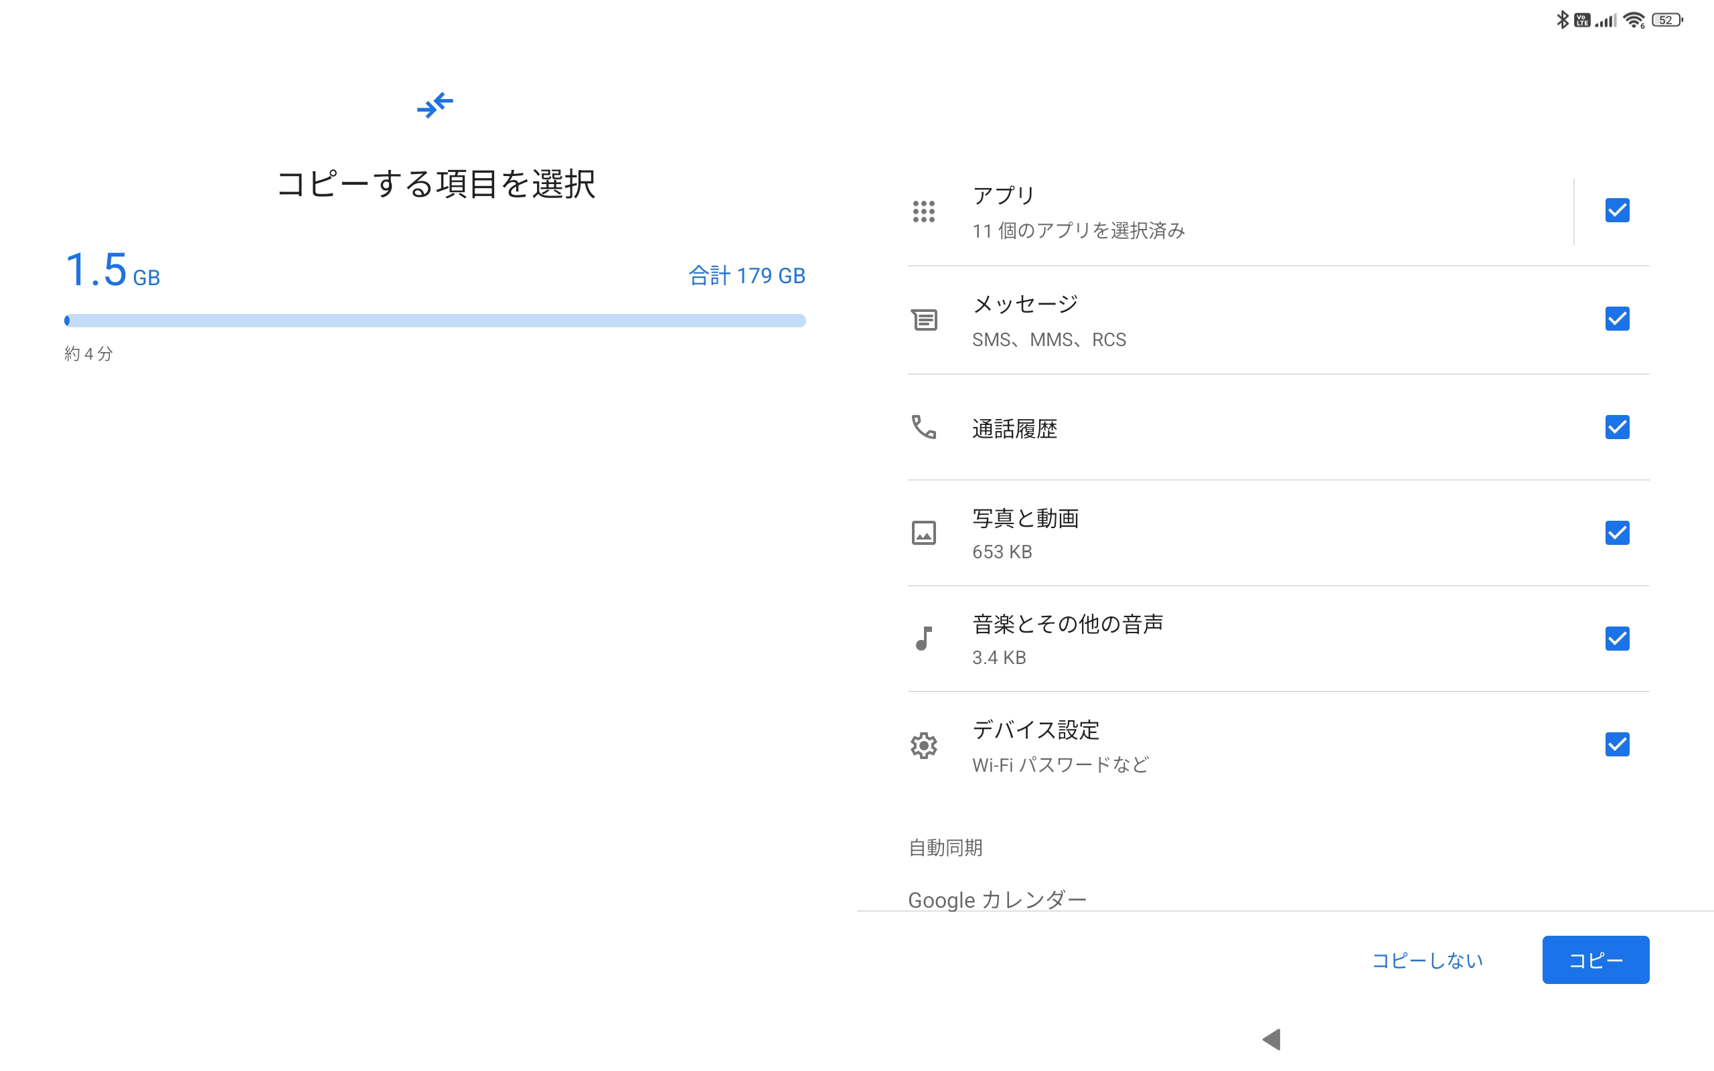Tap the Wi-Fi status icon
Image resolution: width=1714 pixels, height=1071 pixels.
tap(1633, 20)
